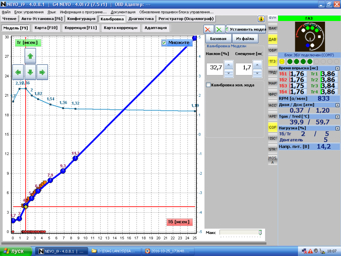Toggle the yellow COF side button
This screenshot has height=256, width=341.
click(272, 127)
